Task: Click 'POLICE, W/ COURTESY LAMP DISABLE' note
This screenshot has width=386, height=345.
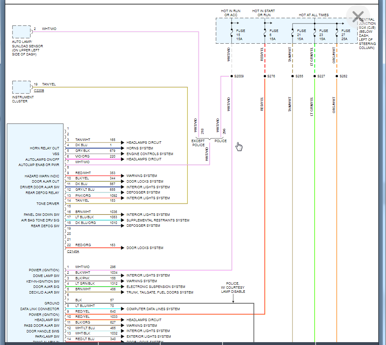Action: (x=233, y=287)
